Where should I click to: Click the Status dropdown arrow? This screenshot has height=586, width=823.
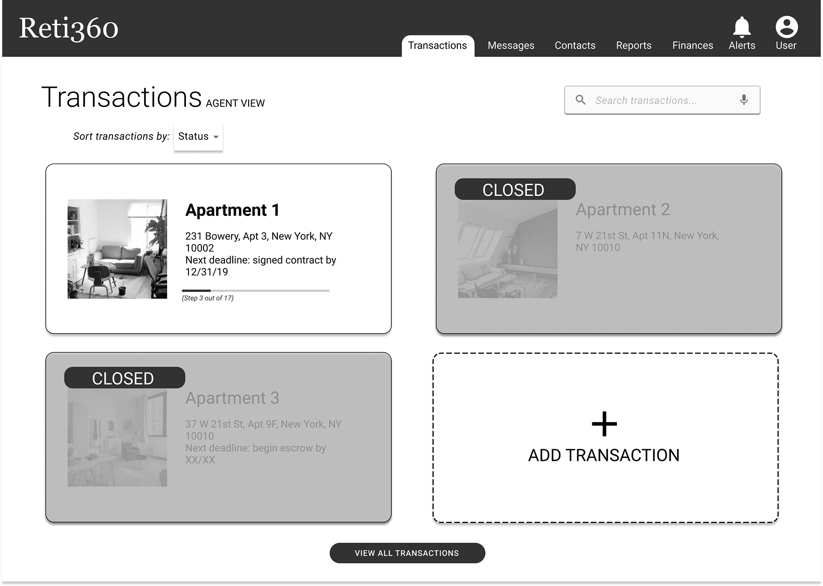(x=216, y=137)
